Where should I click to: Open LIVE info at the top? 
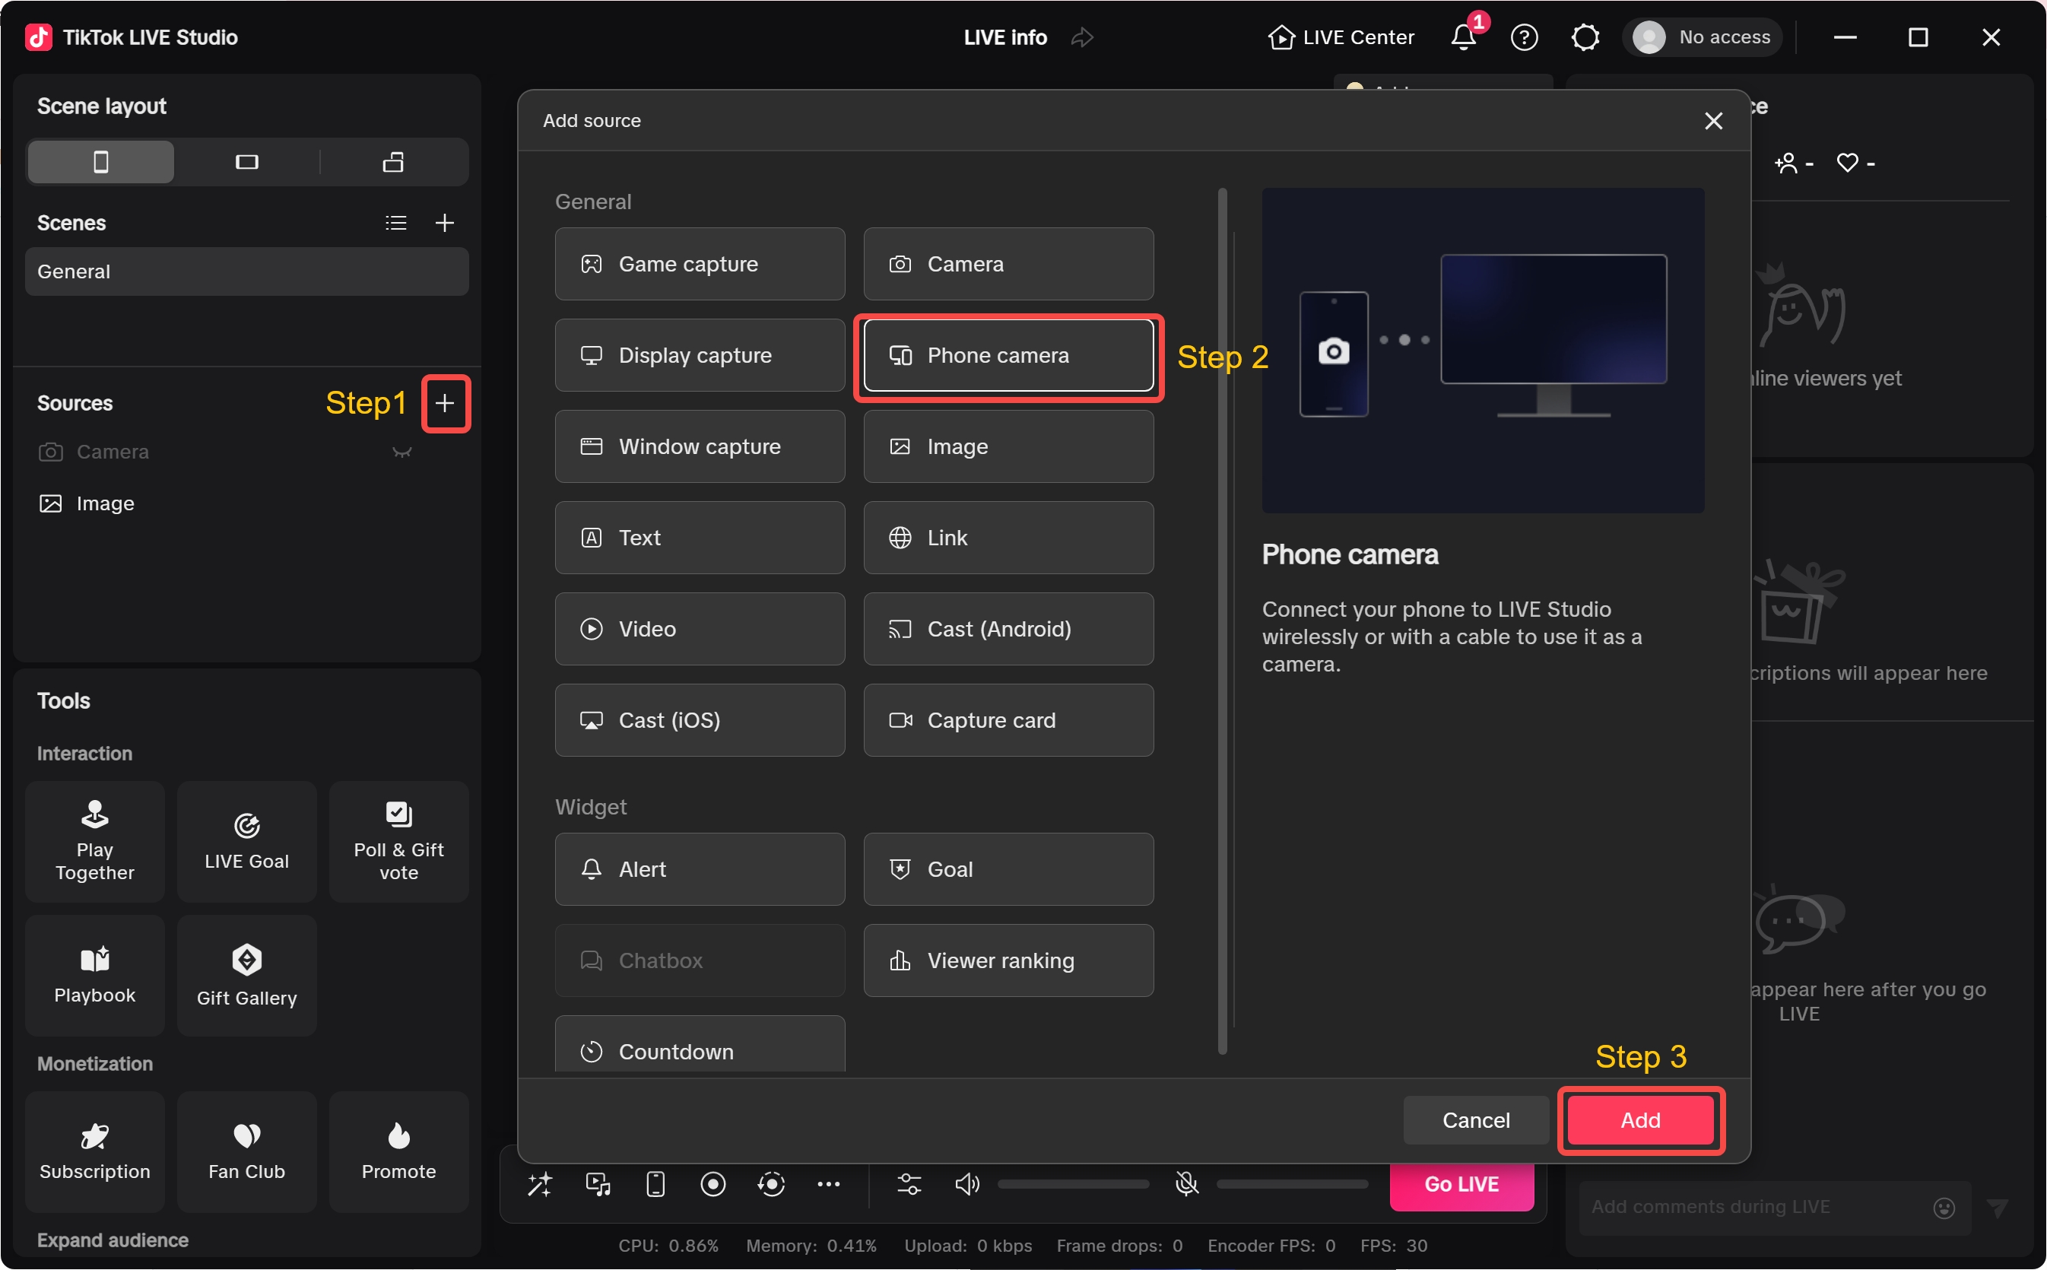pos(1004,37)
